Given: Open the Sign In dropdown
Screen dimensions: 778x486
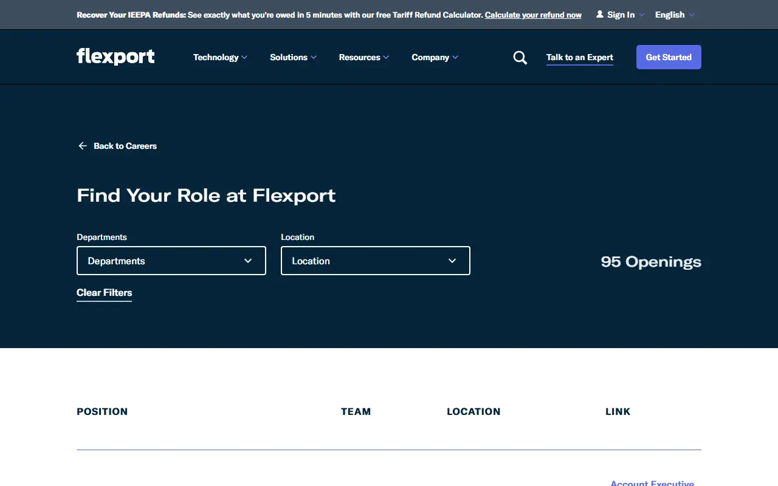Looking at the screenshot, I should tap(620, 15).
